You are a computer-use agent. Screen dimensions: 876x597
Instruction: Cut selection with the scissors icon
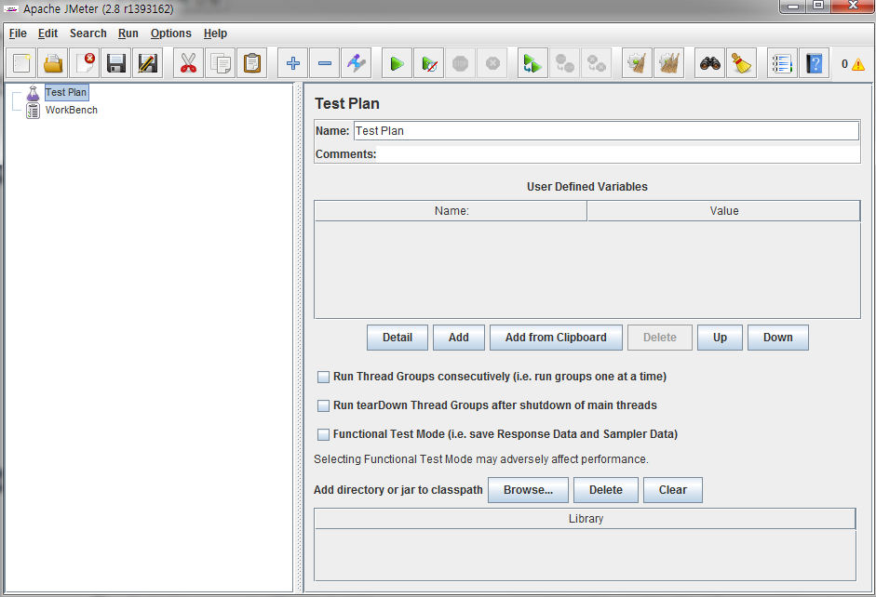189,63
